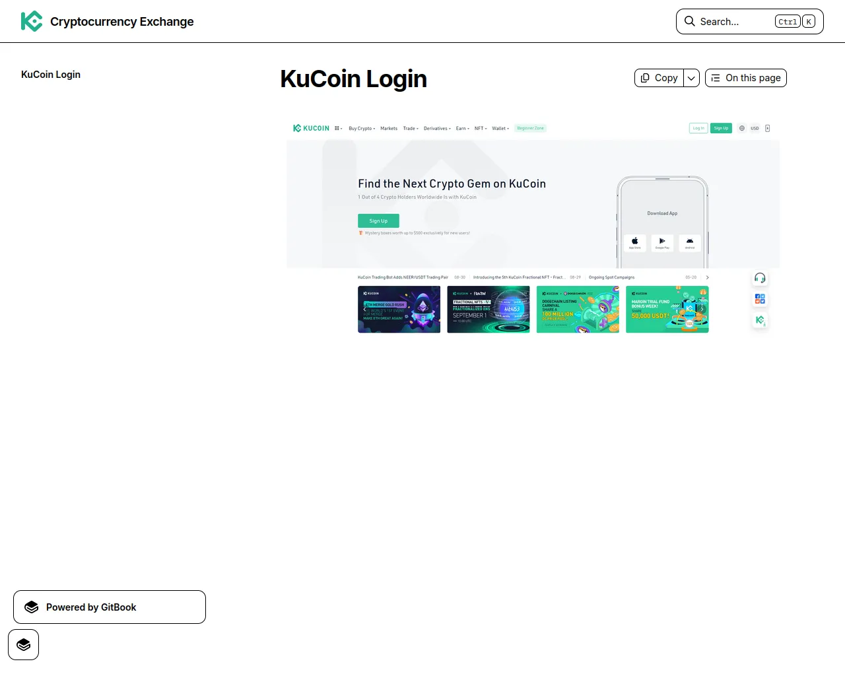The image size is (845, 676).
Task: Click the green Sign Up button below the hero headline
Action: point(378,220)
